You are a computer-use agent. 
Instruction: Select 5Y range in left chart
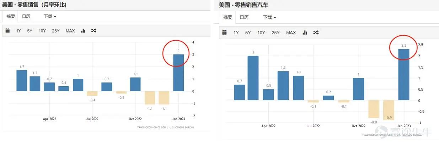[30, 31]
